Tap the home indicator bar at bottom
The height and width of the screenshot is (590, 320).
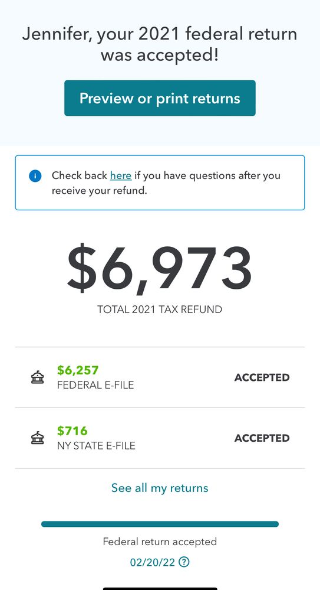click(x=160, y=588)
